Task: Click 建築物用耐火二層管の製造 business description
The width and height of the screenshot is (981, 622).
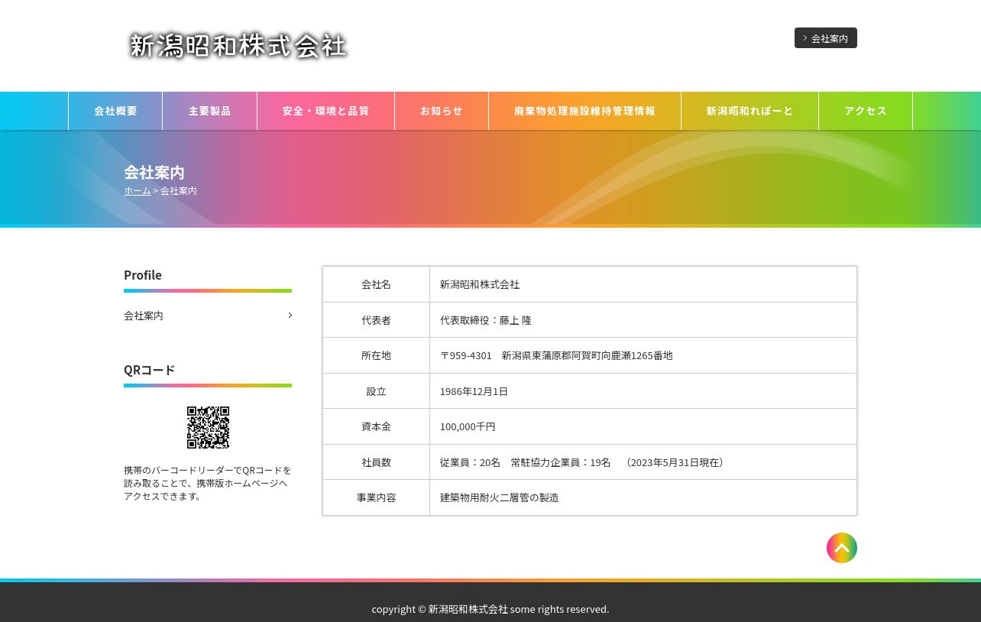Action: pyautogui.click(x=499, y=497)
